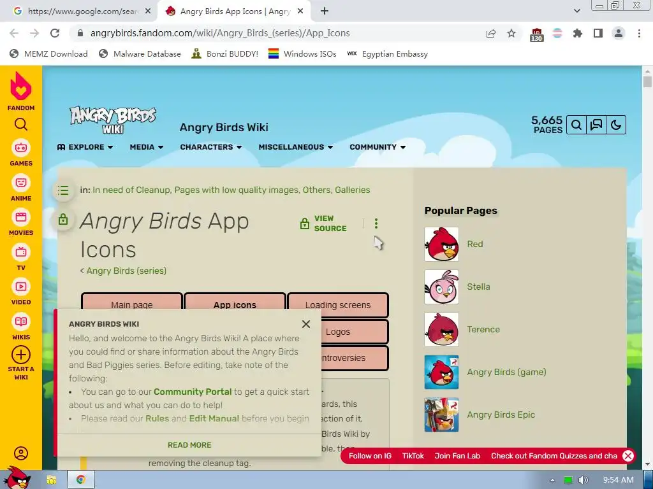Click the Chrome taskbar button
Viewport: 653px width, 489px height.
pyautogui.click(x=81, y=480)
